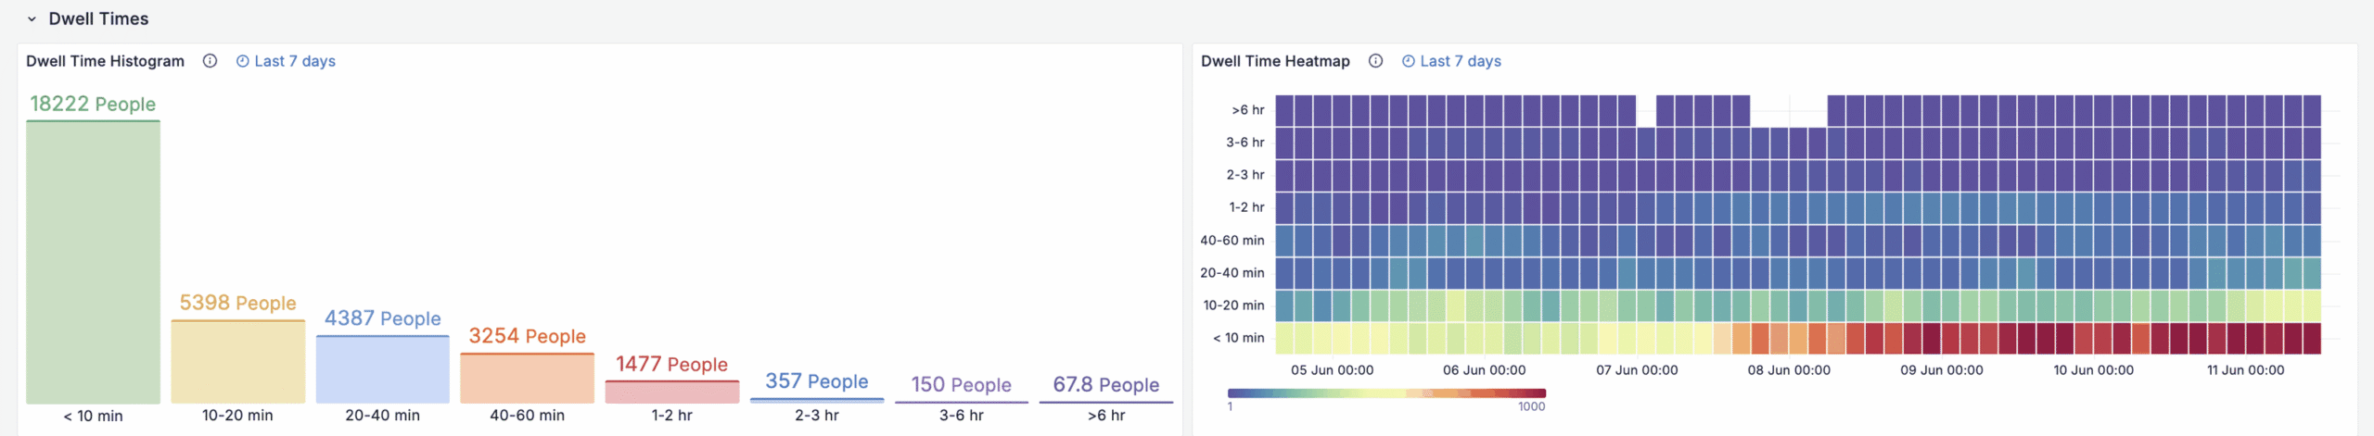2374x436 pixels.
Task: Select the red 1-2 hr histogram bar
Action: 671,392
